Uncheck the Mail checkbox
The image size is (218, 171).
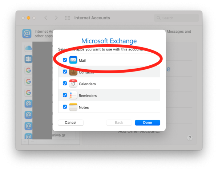(65, 60)
